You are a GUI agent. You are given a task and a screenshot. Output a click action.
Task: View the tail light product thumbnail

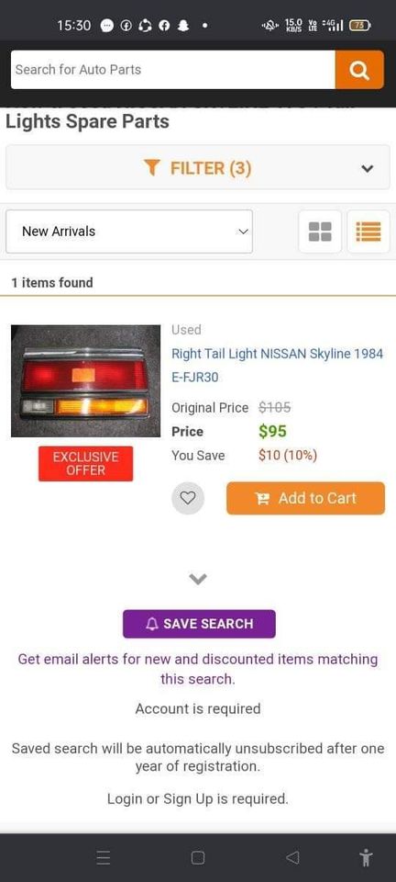point(86,380)
